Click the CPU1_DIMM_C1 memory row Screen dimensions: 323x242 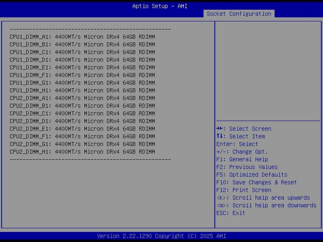pyautogui.click(x=82, y=52)
